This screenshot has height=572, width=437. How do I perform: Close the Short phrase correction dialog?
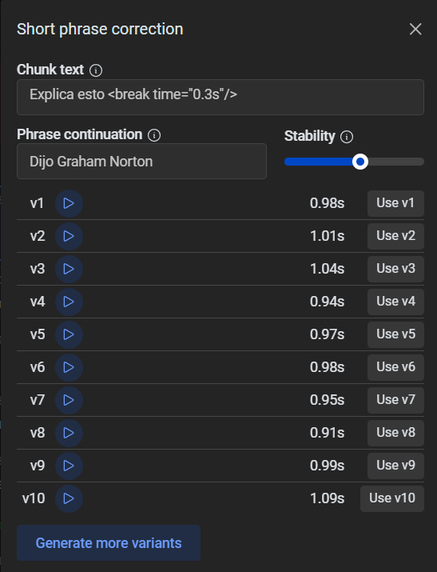(x=415, y=29)
